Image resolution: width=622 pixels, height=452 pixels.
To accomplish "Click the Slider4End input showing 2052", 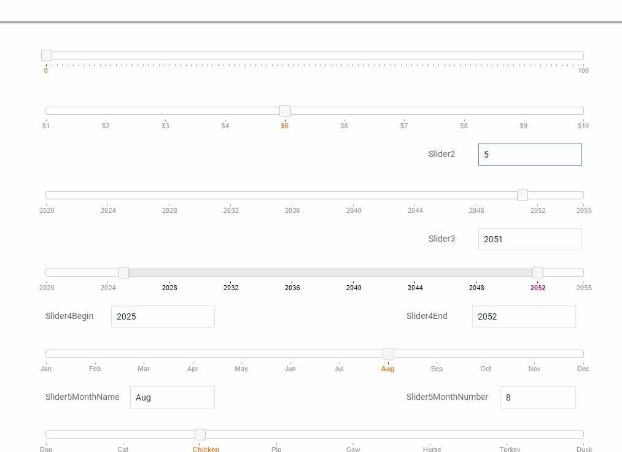I will [523, 316].
